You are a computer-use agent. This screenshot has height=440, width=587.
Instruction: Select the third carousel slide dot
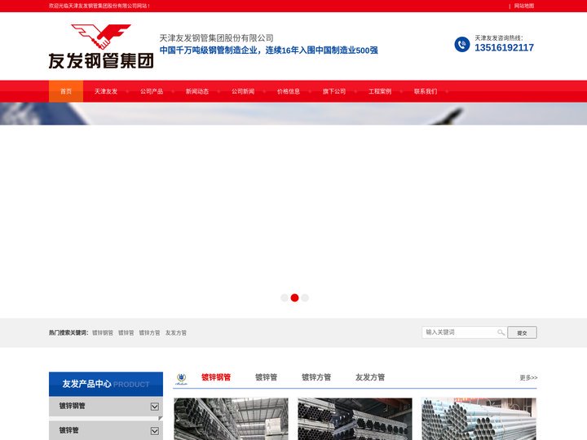[x=305, y=298]
